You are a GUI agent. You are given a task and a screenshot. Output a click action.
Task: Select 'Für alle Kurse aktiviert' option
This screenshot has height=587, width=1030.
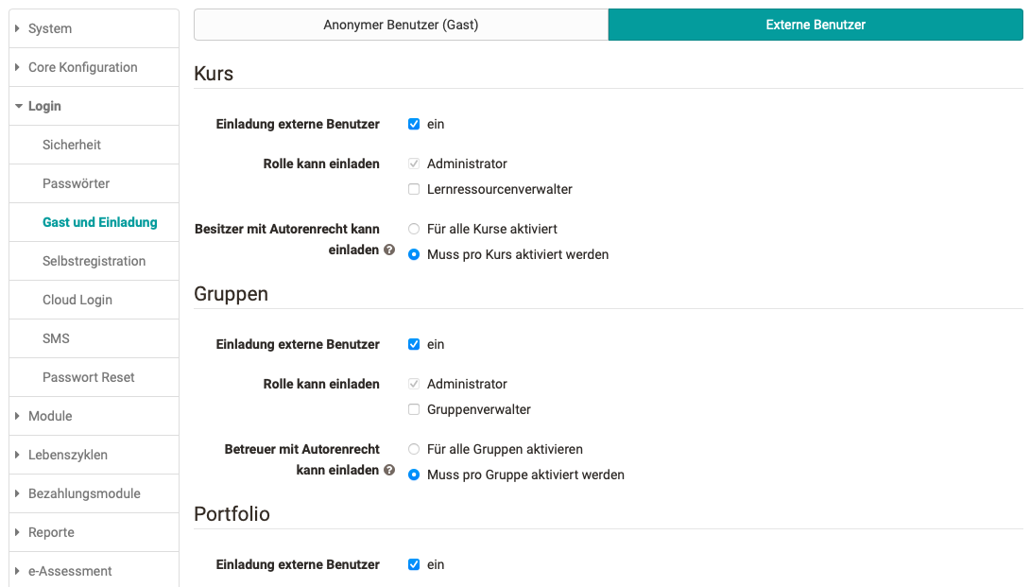tap(414, 229)
